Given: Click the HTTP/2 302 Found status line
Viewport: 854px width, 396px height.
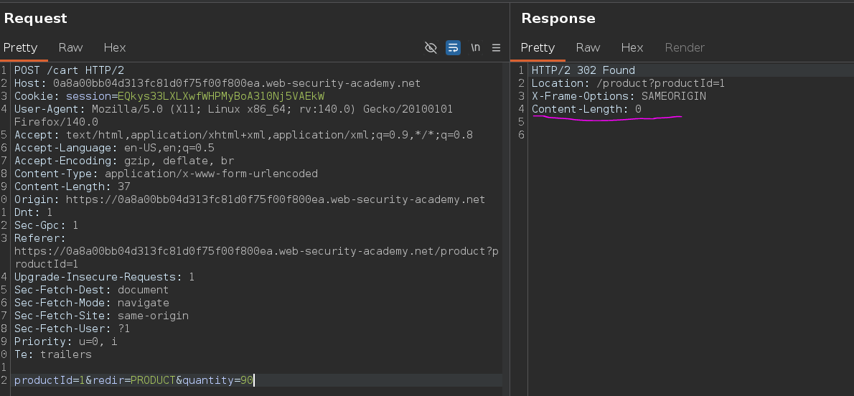Looking at the screenshot, I should point(583,70).
